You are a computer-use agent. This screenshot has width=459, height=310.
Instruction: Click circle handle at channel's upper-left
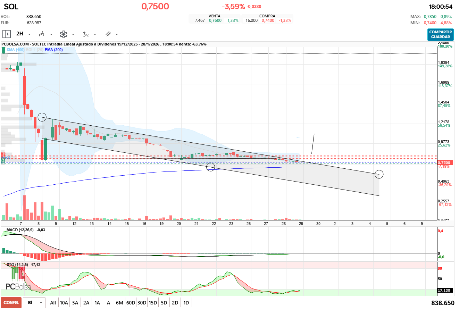point(42,117)
